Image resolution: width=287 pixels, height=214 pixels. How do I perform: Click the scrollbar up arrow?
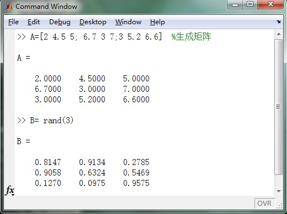pyautogui.click(x=279, y=34)
